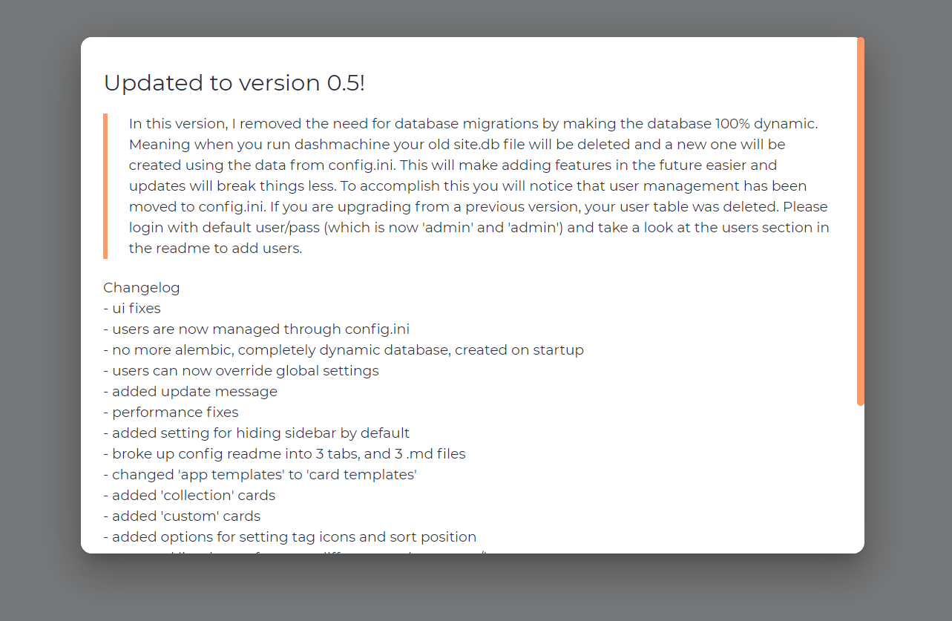Select the 'added update message' entry
952x621 pixels.
pos(191,391)
